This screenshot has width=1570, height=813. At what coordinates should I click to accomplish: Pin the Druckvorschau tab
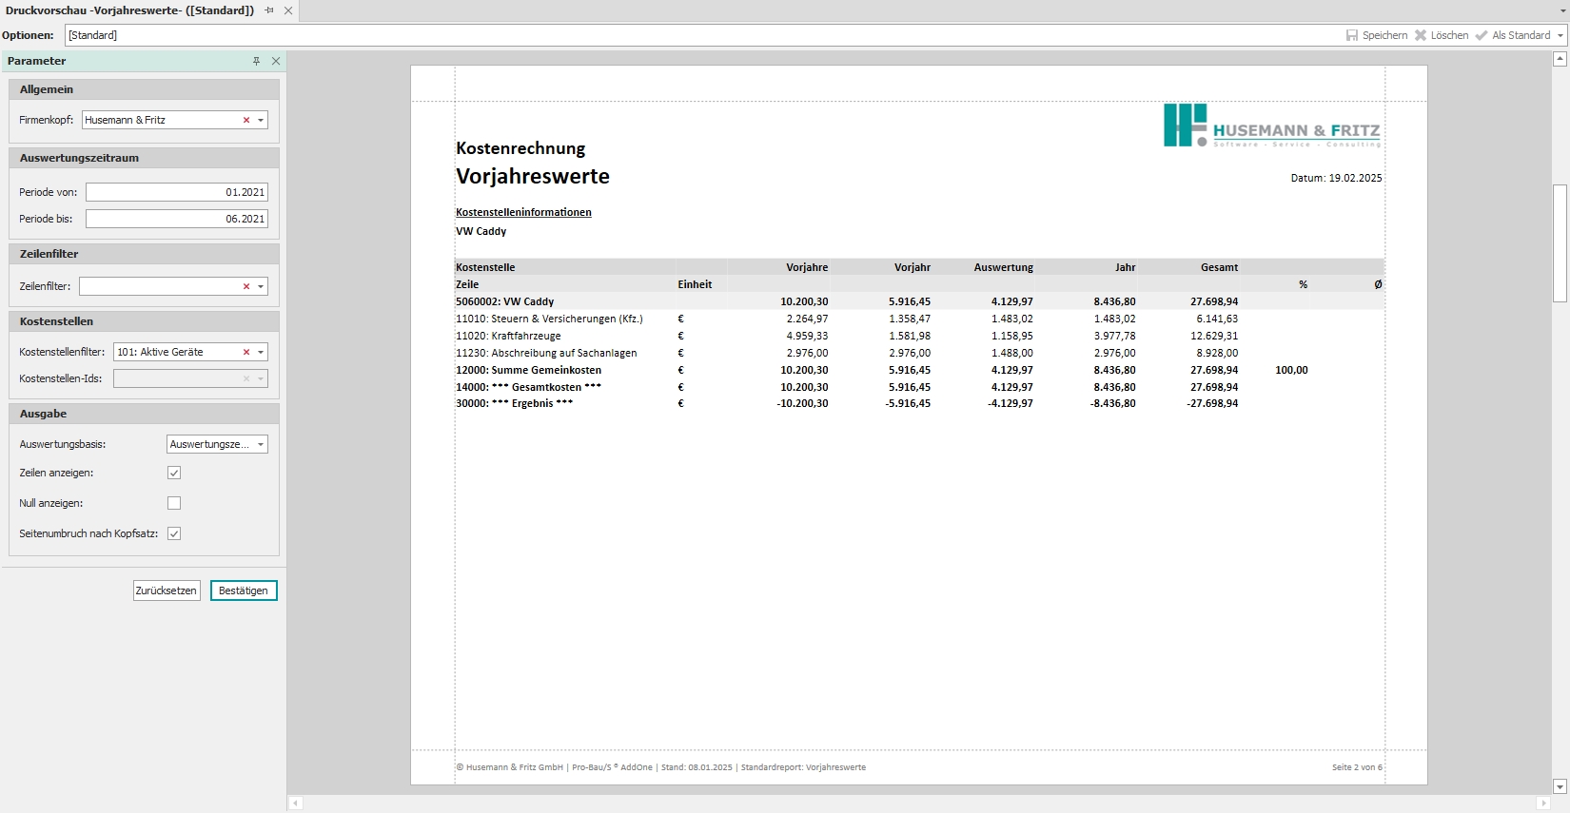coord(269,10)
